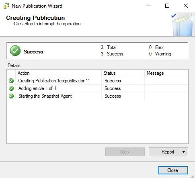Viewport: 195px width, 178px height.
Task: Click the Success status of Adding article row
Action: (113, 88)
